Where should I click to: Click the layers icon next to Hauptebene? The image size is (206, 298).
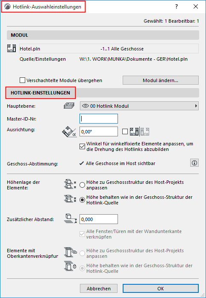(x=68, y=106)
